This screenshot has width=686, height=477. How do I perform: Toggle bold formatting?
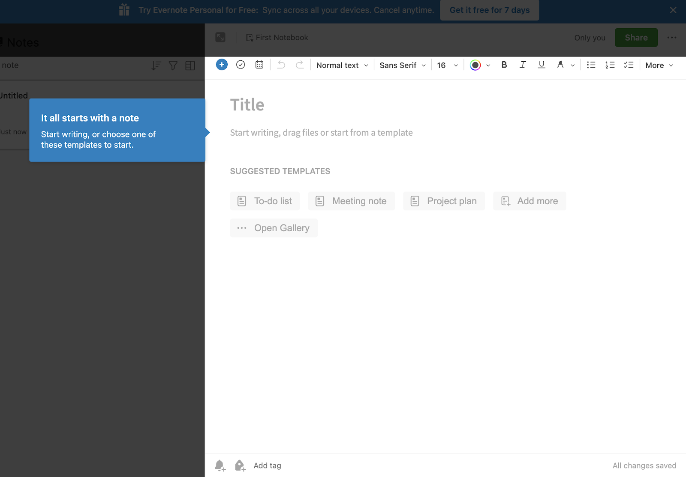coord(504,65)
